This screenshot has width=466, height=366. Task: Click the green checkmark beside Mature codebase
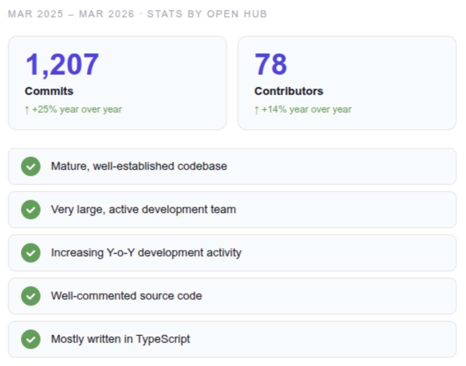pos(30,166)
